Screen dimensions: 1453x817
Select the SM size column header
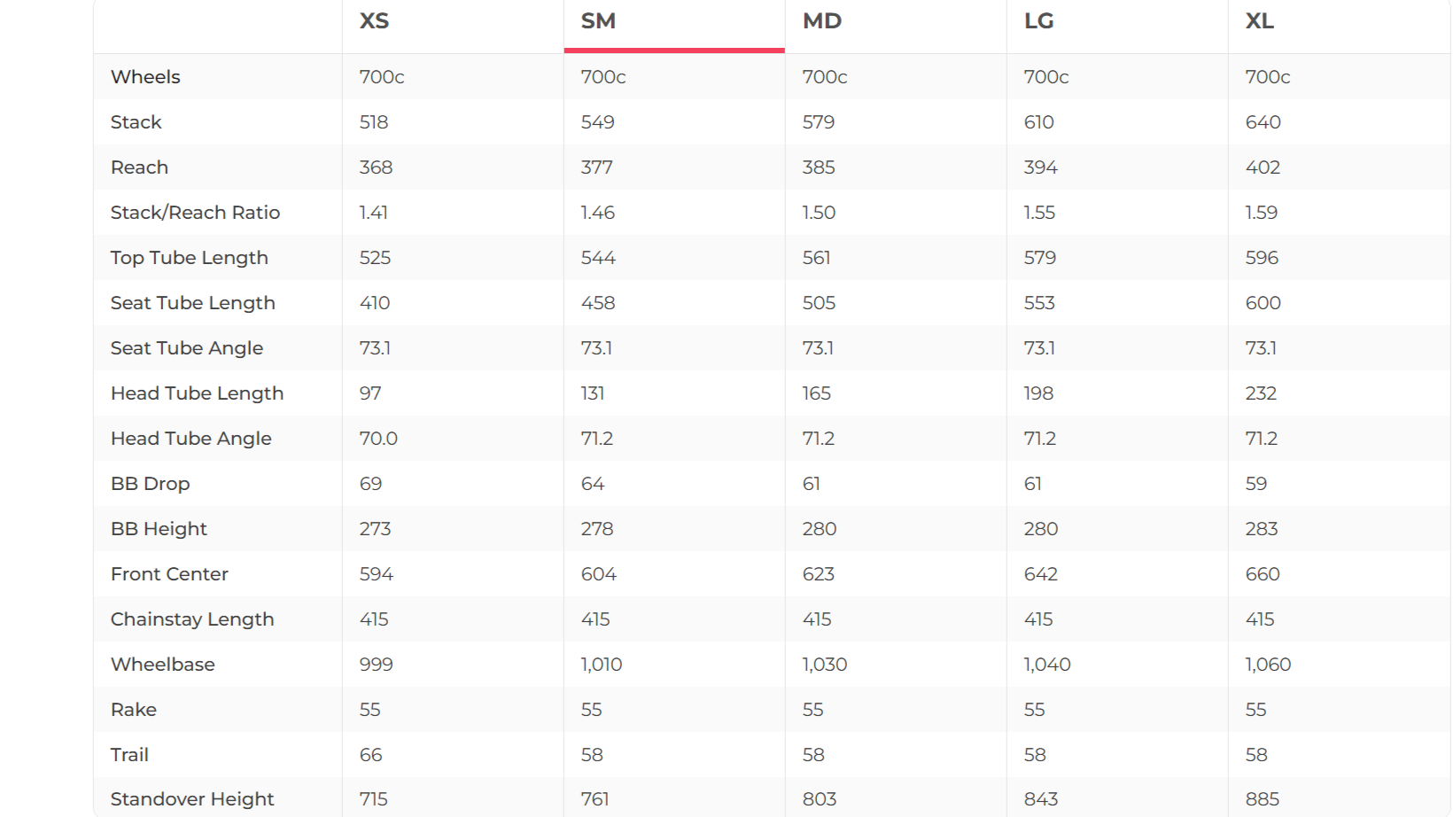click(598, 21)
